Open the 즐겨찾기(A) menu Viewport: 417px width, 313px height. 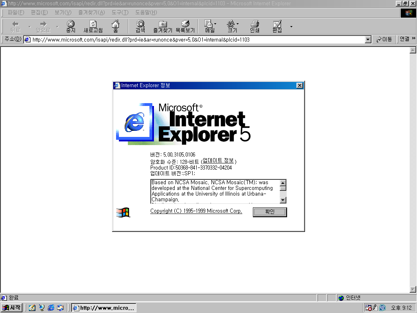point(92,13)
